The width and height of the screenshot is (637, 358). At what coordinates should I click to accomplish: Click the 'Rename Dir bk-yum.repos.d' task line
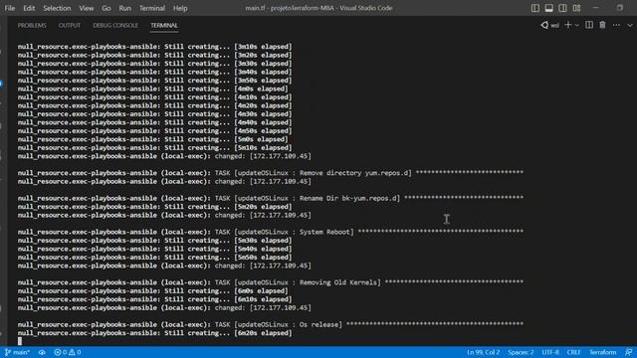pos(271,199)
